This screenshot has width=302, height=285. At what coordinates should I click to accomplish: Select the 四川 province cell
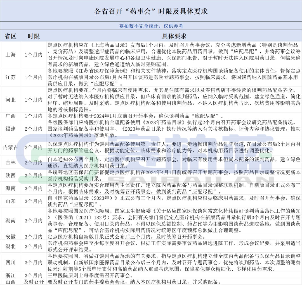pos(11,262)
